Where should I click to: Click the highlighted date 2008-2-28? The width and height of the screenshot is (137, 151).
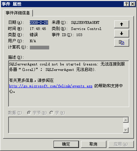[39, 22]
